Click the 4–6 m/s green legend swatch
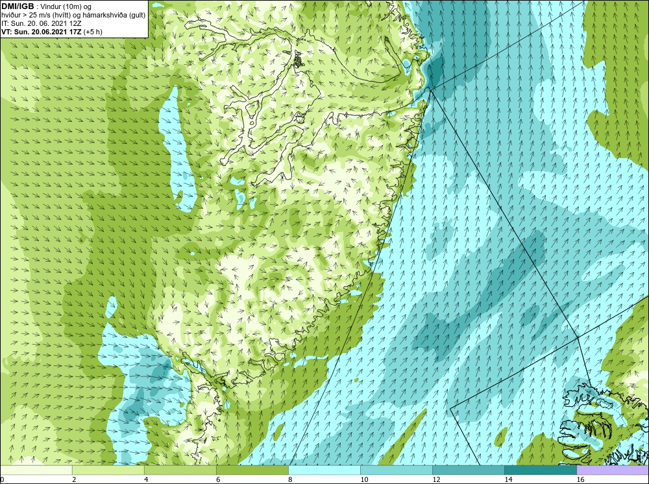The image size is (649, 484). coord(180,470)
